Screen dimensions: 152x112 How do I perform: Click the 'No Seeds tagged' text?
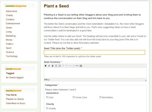[15, 77]
